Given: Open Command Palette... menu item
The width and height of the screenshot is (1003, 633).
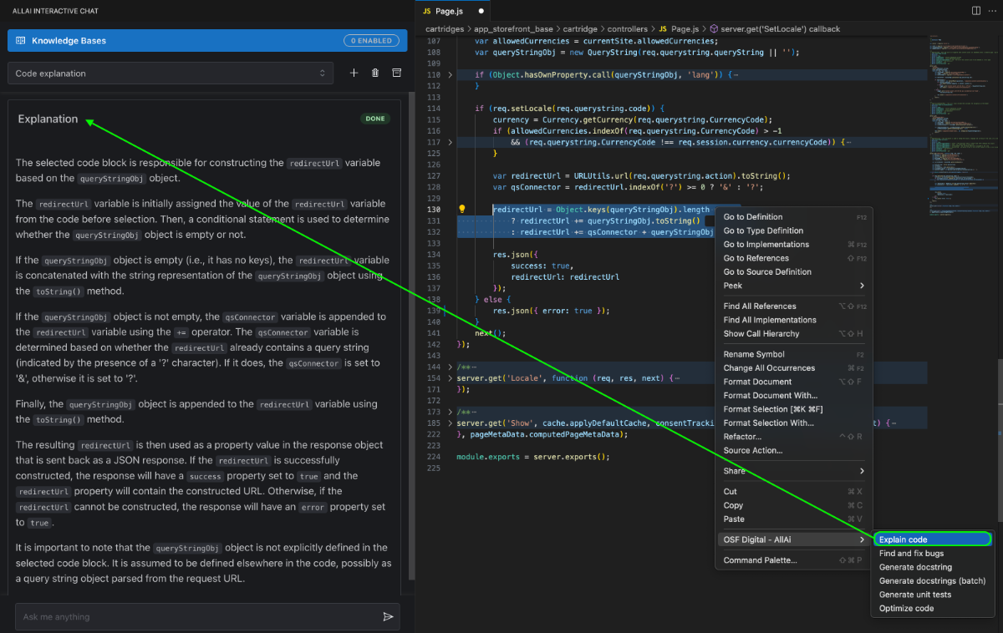Looking at the screenshot, I should pos(794,560).
